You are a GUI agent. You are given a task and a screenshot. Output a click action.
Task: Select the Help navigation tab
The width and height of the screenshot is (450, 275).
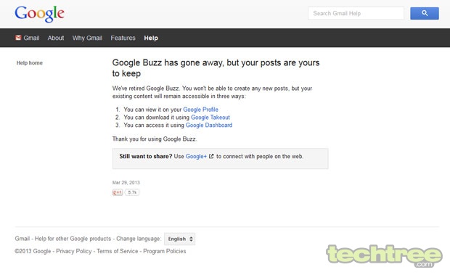tap(151, 38)
